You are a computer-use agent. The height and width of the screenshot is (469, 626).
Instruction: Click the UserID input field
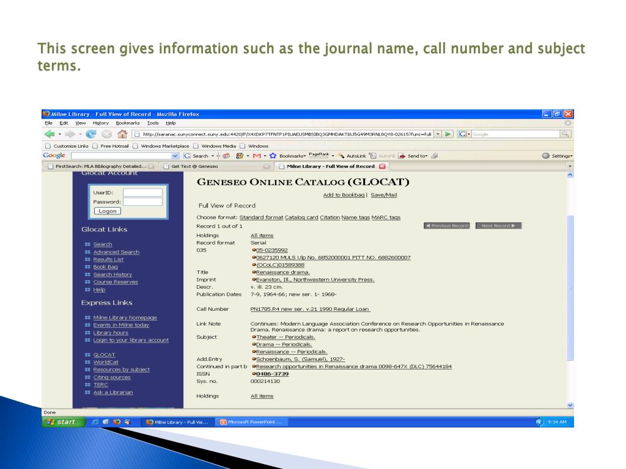pos(142,192)
